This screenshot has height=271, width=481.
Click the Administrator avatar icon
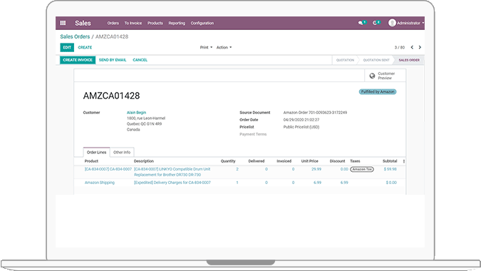(392, 23)
